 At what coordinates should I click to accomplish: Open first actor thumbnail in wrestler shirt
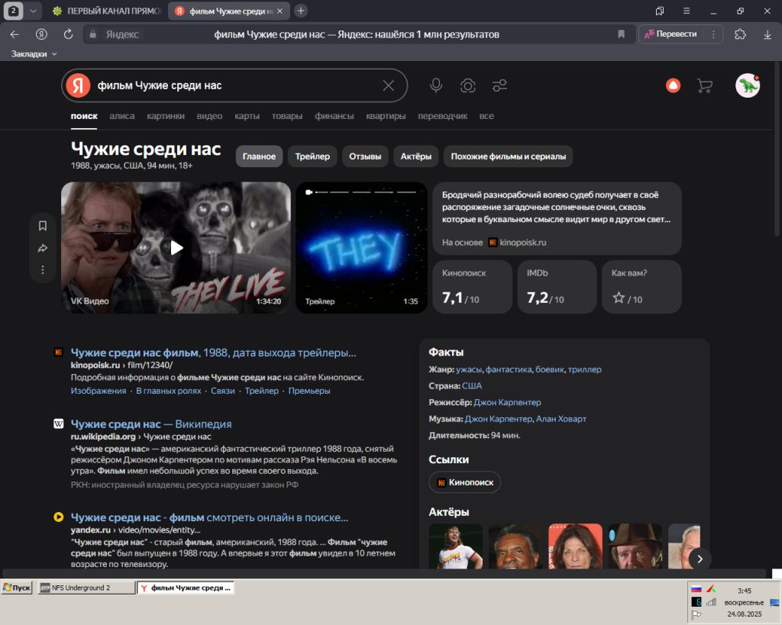456,546
